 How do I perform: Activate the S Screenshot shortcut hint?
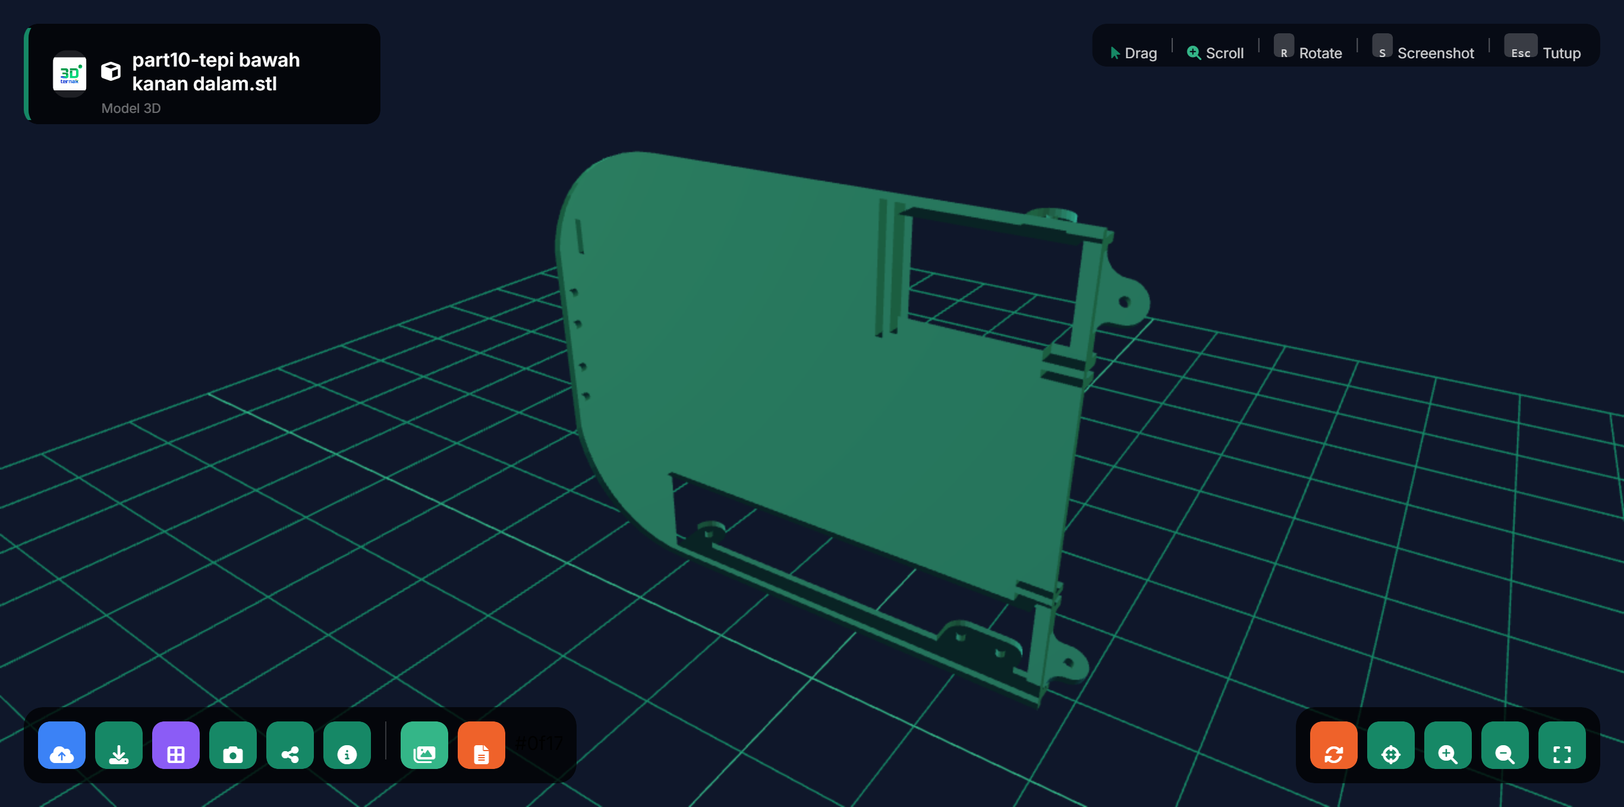coord(1423,48)
